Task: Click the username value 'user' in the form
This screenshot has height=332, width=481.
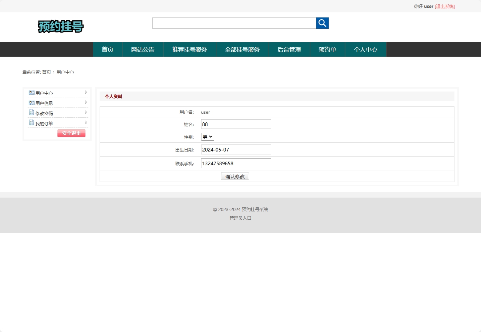Action: 205,112
